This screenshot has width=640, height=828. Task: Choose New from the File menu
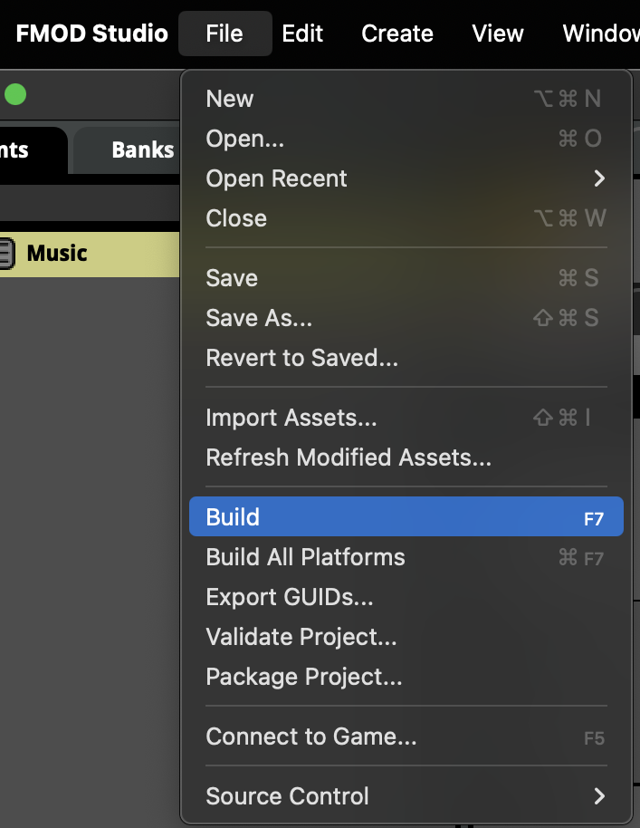[x=230, y=99]
